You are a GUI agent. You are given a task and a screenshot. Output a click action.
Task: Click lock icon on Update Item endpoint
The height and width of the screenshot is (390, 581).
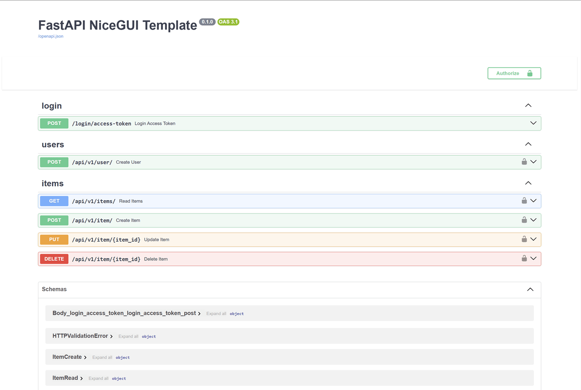tap(524, 239)
